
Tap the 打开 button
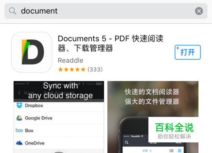[187, 52]
